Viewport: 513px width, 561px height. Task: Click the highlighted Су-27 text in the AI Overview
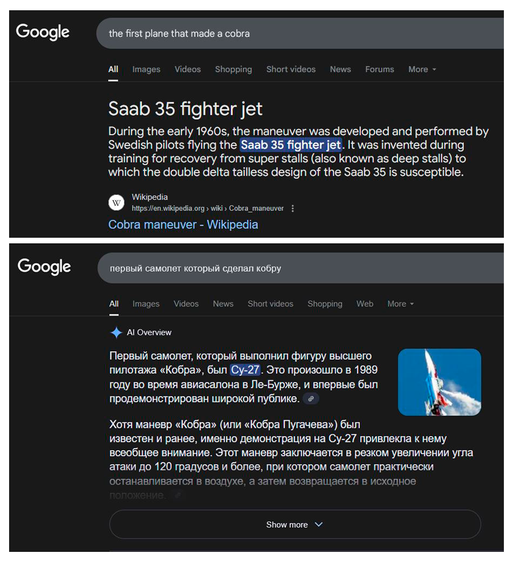245,371
